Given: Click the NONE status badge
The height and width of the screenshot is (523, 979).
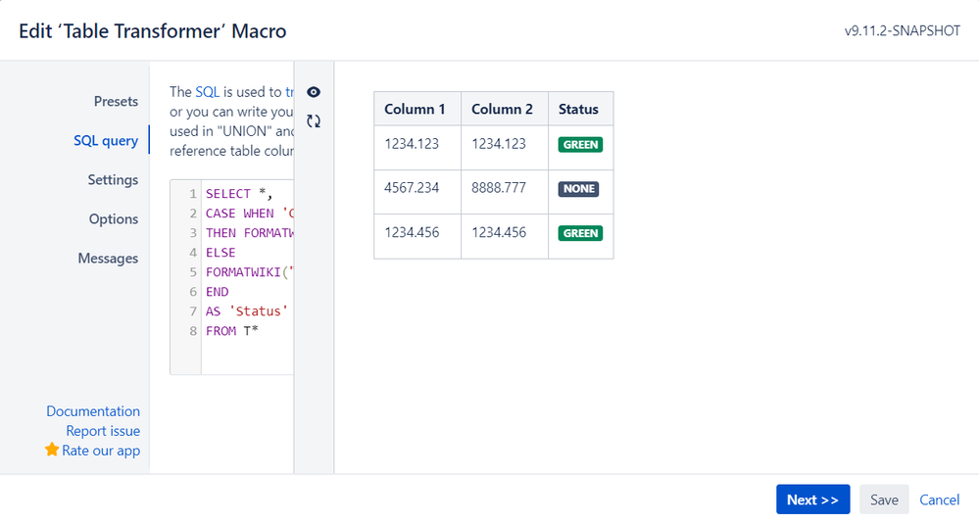Looking at the screenshot, I should (578, 189).
